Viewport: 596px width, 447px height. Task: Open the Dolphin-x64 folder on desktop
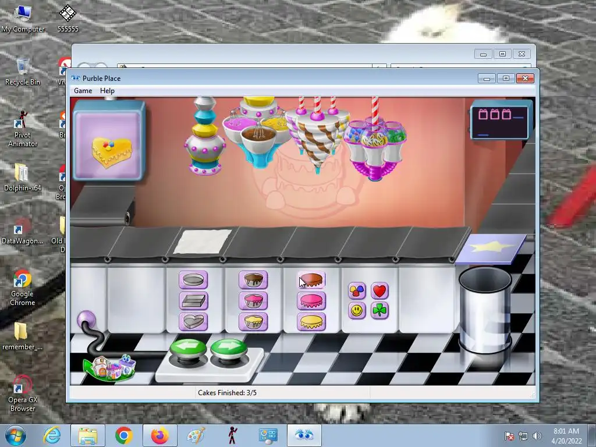point(23,177)
